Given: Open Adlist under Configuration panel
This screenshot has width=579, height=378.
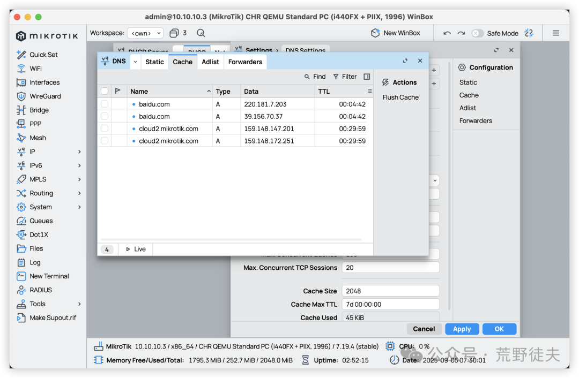Looking at the screenshot, I should click(x=468, y=108).
